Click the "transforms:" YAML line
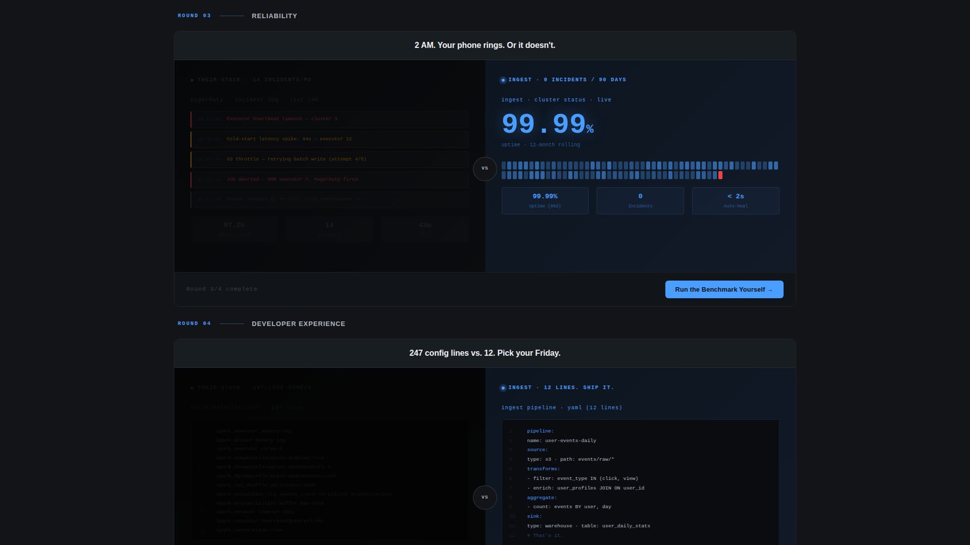970x545 pixels. coord(543,469)
